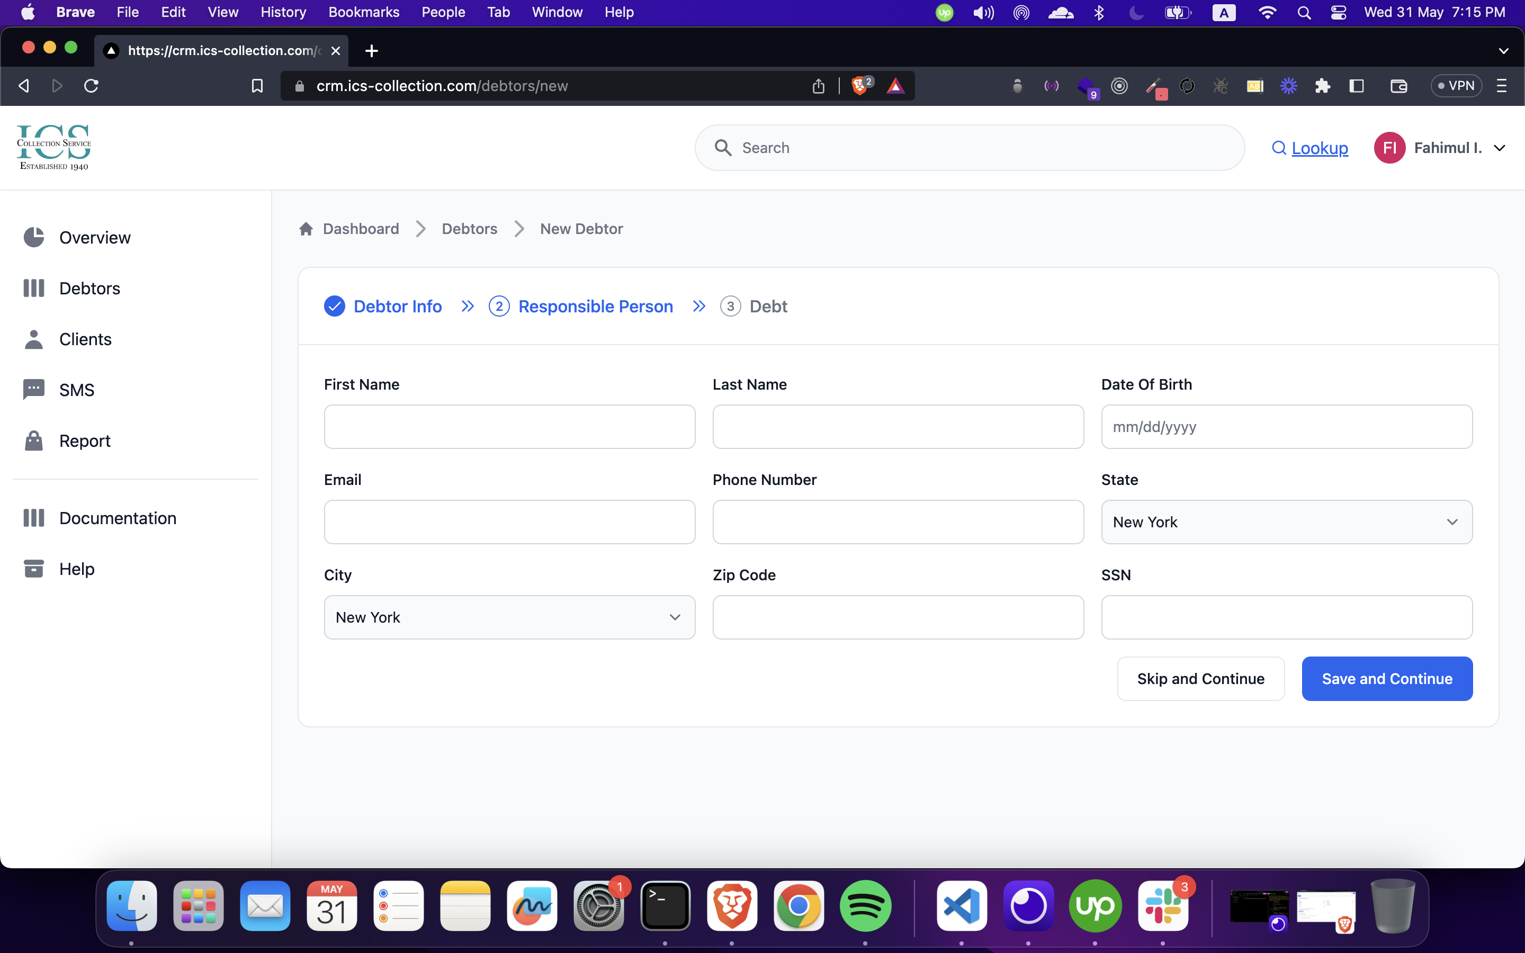This screenshot has width=1525, height=953.
Task: Click the Overview pie chart icon
Action: pyautogui.click(x=33, y=238)
